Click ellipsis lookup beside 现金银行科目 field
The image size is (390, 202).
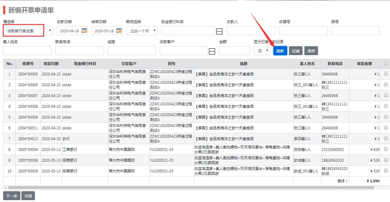[219, 31]
